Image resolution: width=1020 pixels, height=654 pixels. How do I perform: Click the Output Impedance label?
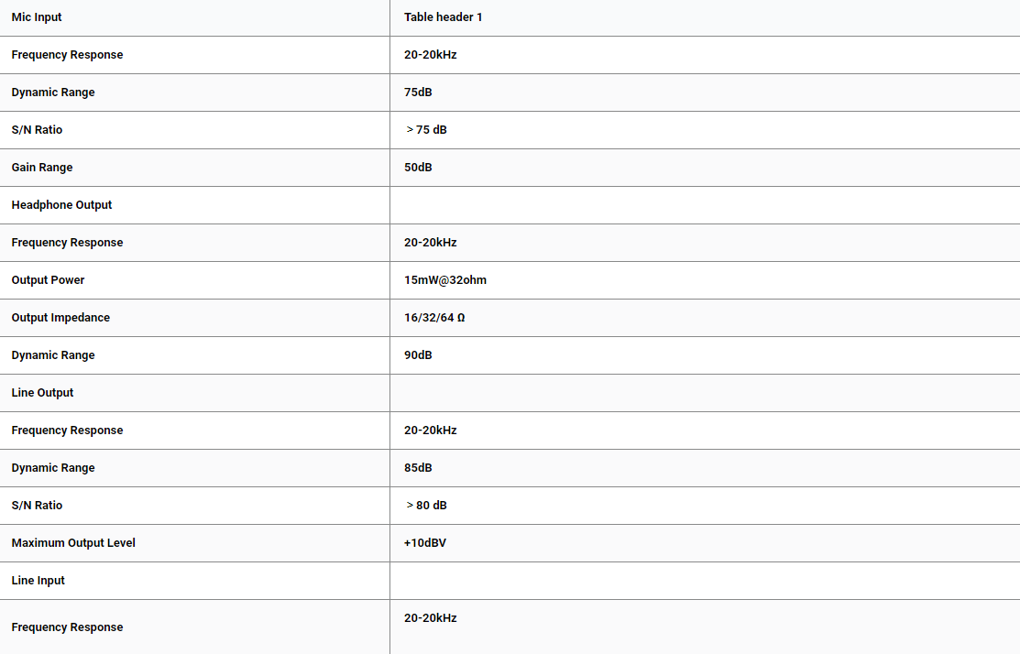click(x=60, y=318)
